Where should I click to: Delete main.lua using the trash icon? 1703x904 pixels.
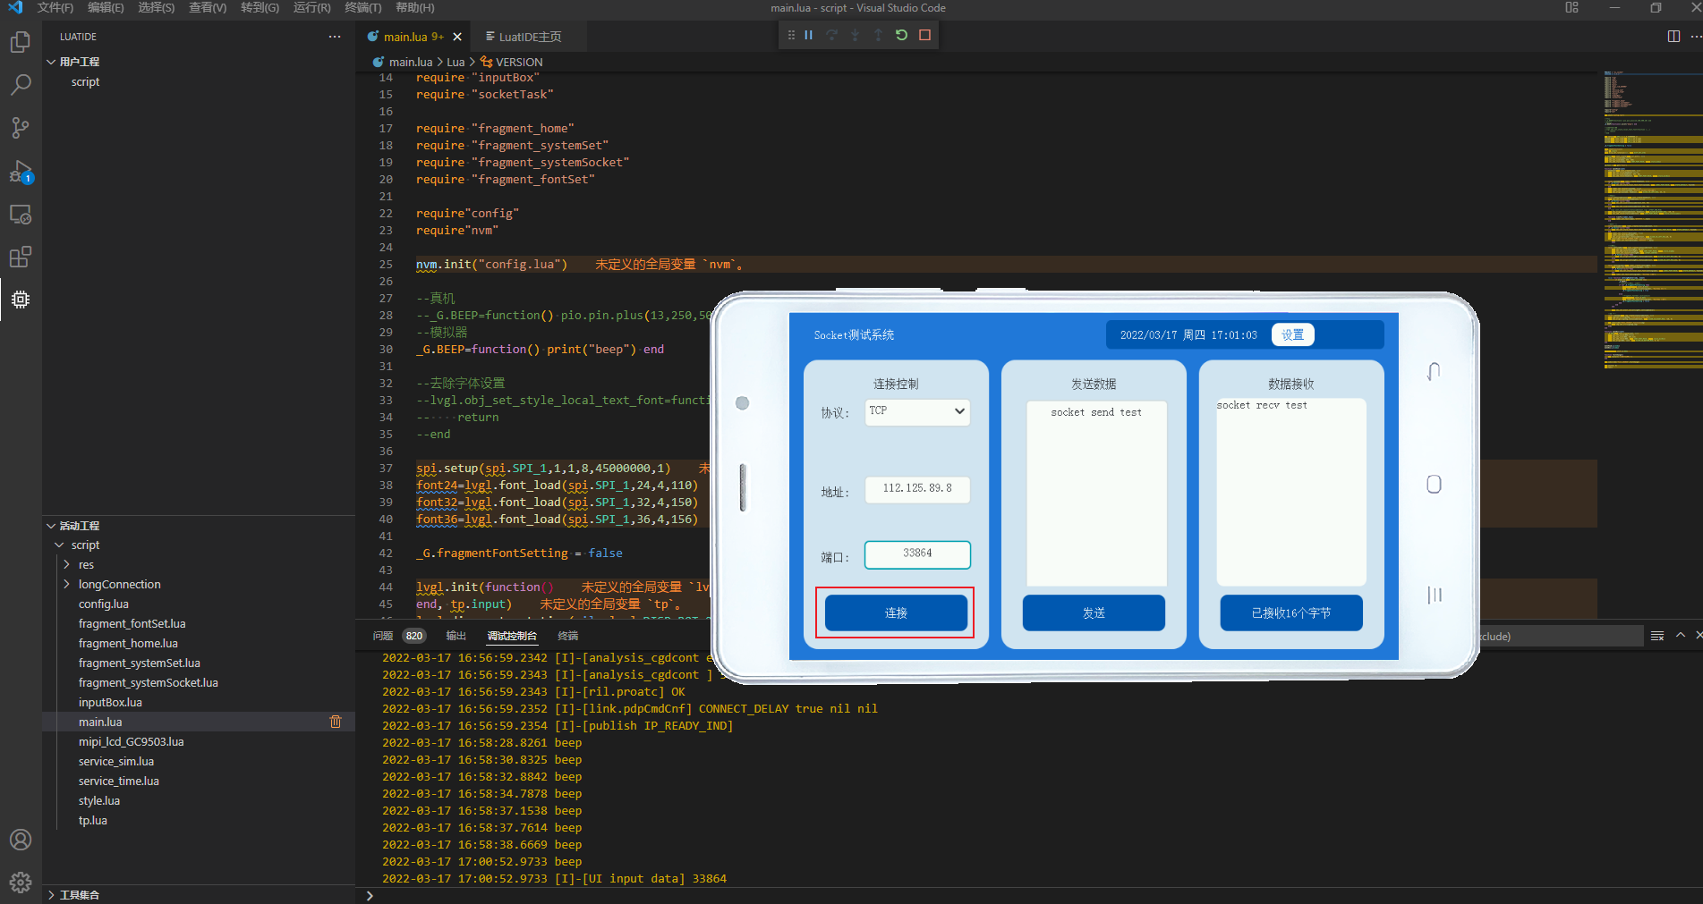[x=336, y=722]
